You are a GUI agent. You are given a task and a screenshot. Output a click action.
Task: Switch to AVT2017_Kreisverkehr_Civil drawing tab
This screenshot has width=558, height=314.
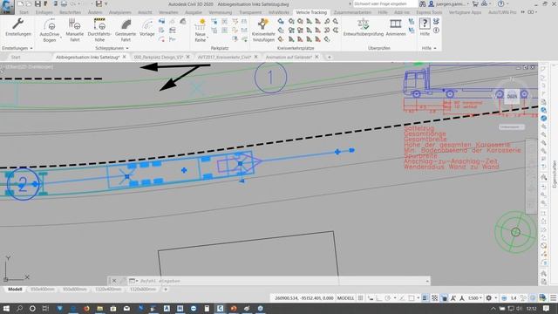pos(224,57)
